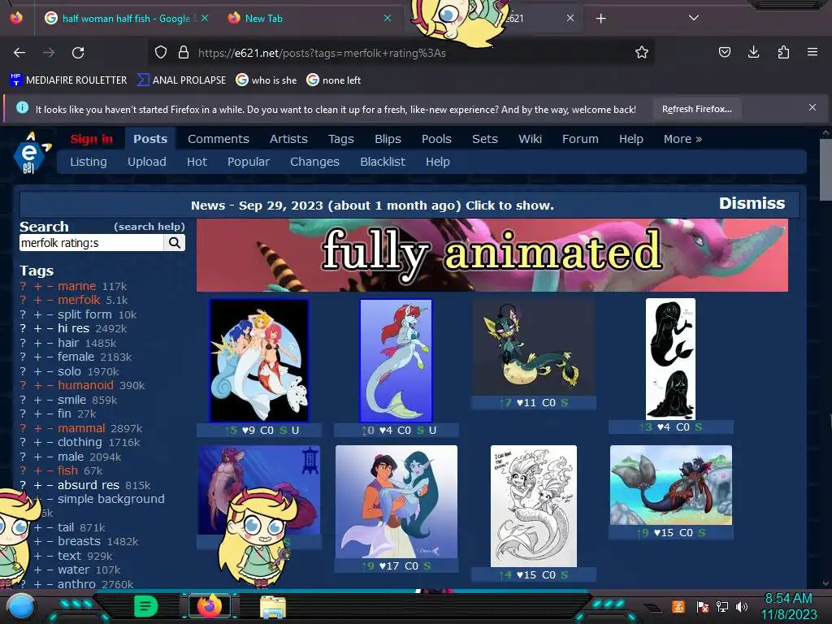Click plus to include split form tag

(37, 314)
